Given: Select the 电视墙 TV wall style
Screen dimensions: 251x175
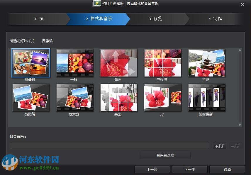Looking at the screenshot, I should pyautogui.click(x=163, y=62).
